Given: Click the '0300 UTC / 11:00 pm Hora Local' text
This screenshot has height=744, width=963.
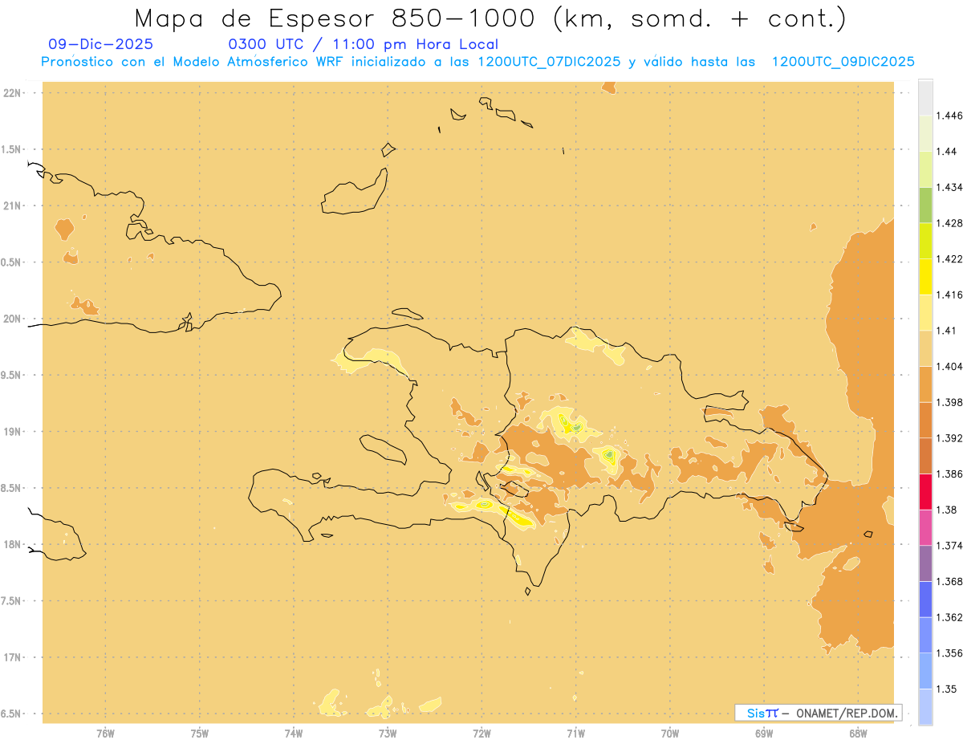Looking at the screenshot, I should (x=364, y=45).
